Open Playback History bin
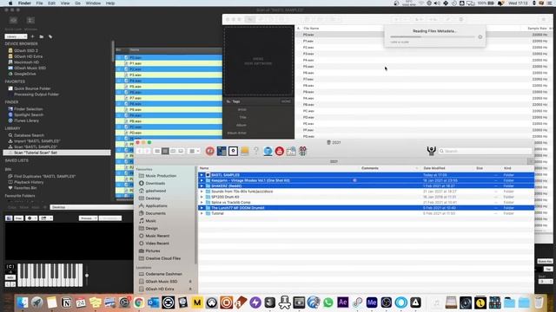The width and height of the screenshot is (556, 312). (29, 182)
